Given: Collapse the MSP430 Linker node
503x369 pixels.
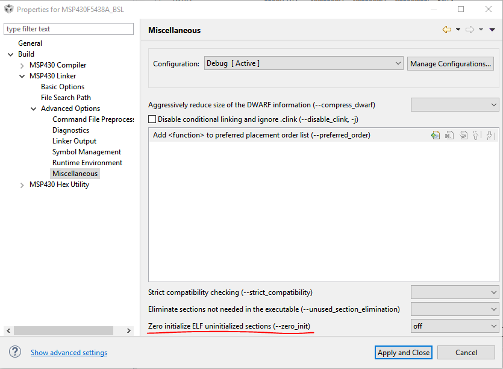Looking at the screenshot, I should pos(22,77).
